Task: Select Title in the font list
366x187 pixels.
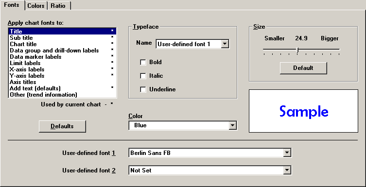Action: tap(62, 31)
